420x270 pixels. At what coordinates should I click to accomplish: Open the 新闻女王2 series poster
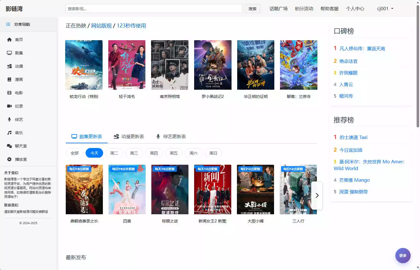(213, 189)
